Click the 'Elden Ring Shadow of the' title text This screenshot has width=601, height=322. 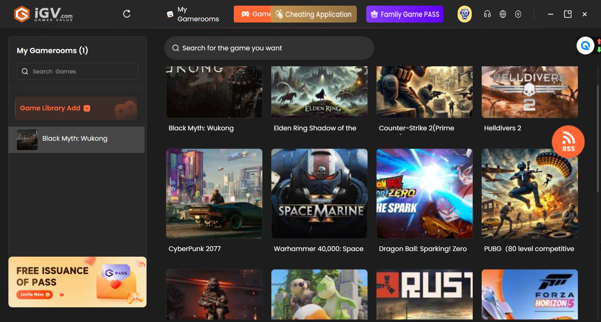click(315, 128)
